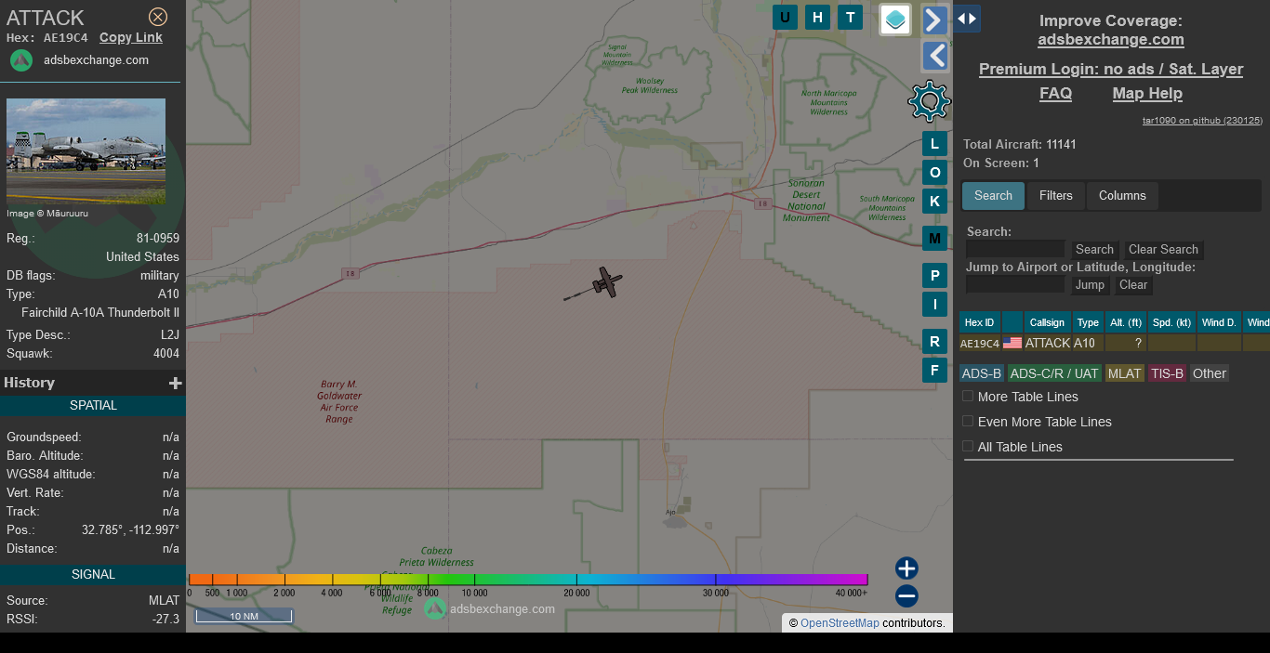Click the SPATIAL section header
The width and height of the screenshot is (1270, 653).
(x=93, y=406)
